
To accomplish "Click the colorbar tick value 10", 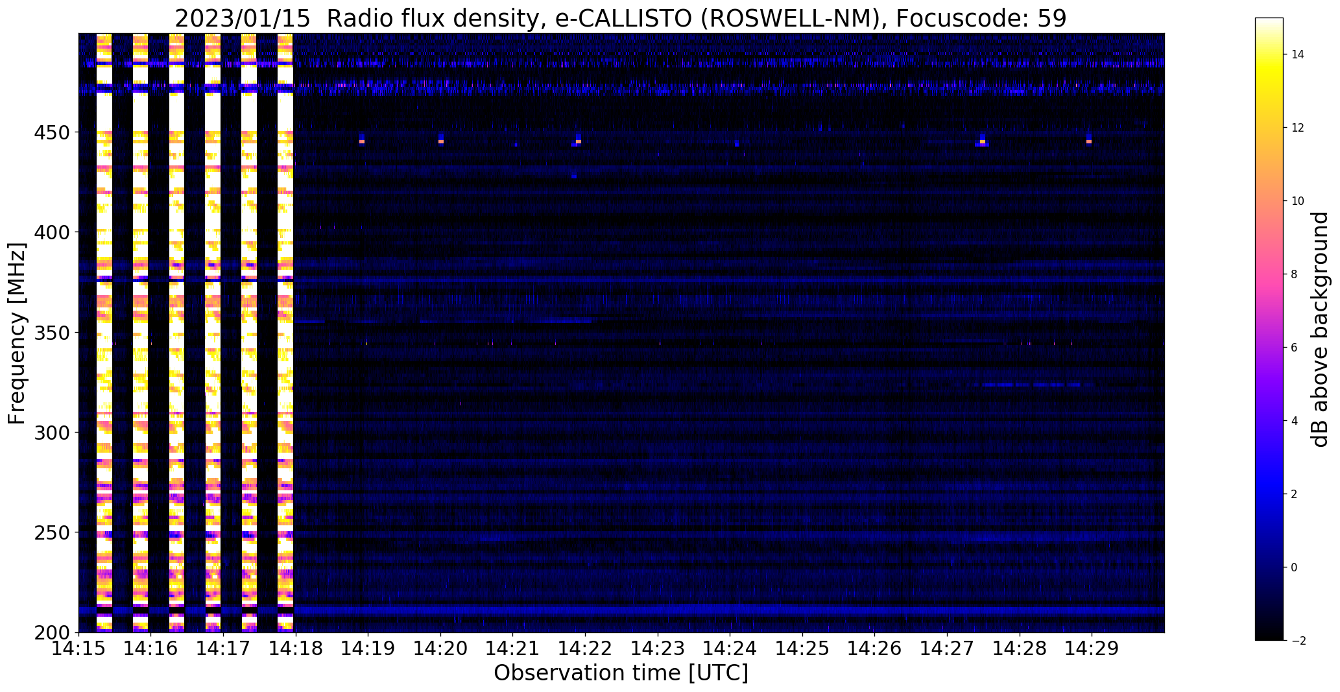I will coord(1298,201).
